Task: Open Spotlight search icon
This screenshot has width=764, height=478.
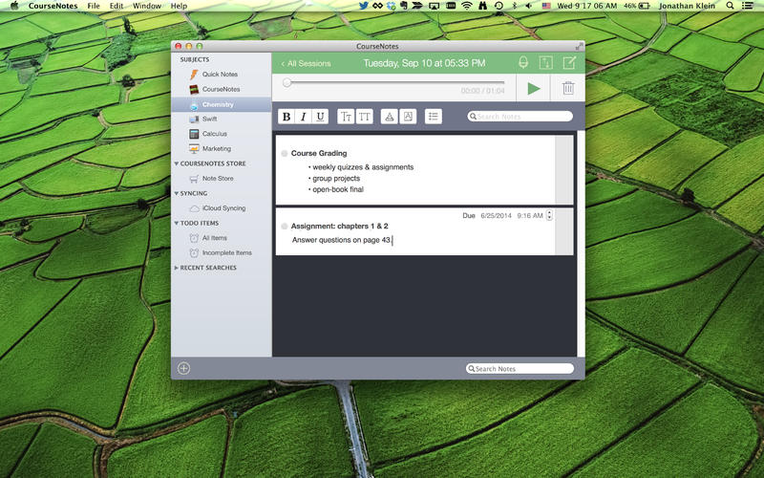Action: 730,6
